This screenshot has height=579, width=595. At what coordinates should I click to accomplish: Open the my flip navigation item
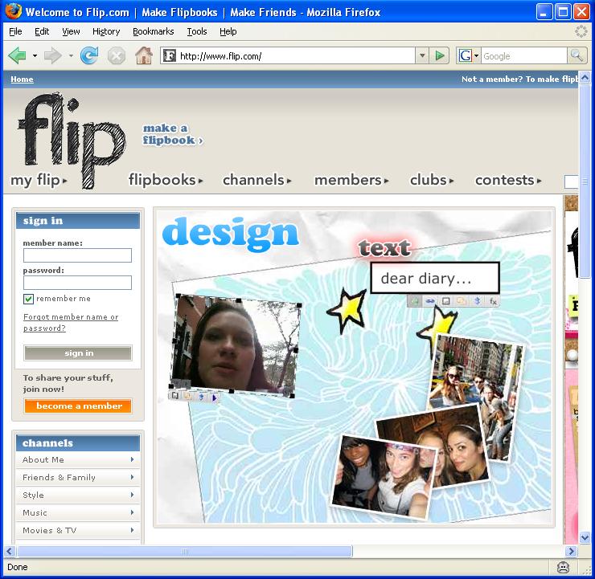(39, 180)
